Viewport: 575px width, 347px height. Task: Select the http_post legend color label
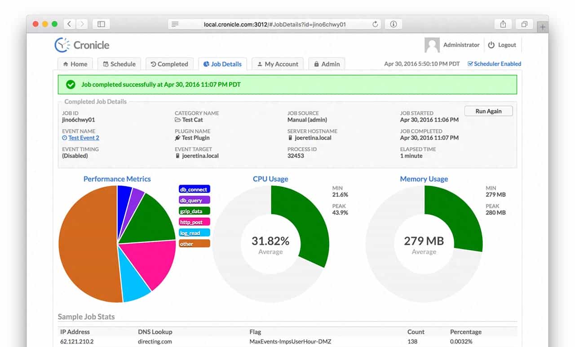point(194,222)
